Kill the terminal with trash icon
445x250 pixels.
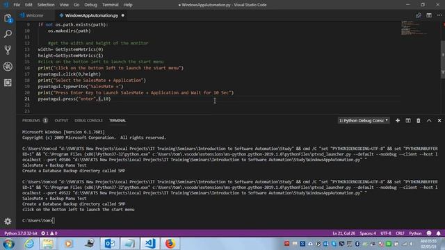[x=419, y=120]
